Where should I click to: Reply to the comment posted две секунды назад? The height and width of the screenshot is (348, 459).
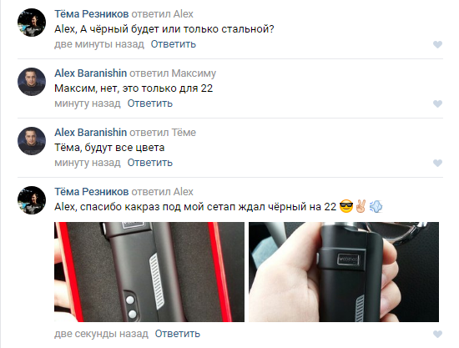178,334
